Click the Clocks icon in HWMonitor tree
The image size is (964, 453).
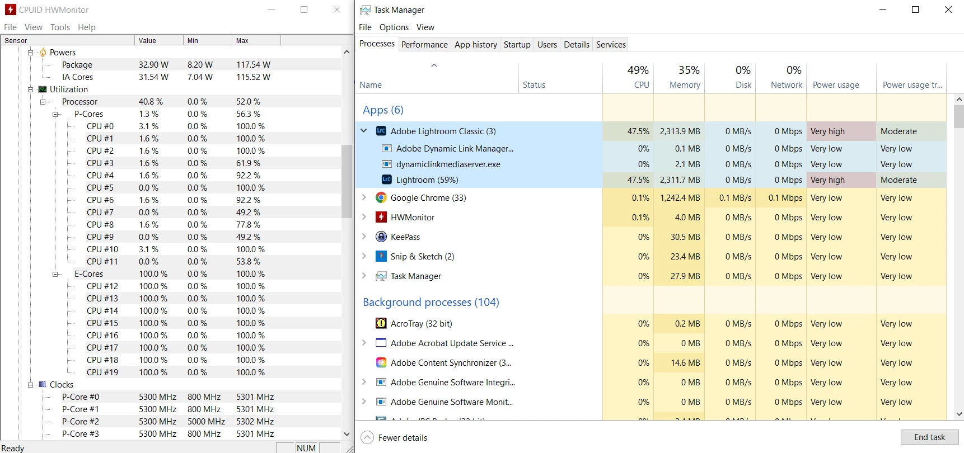43,384
